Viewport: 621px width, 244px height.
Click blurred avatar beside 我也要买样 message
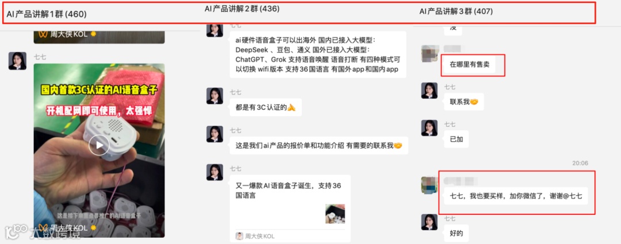coord(430,185)
